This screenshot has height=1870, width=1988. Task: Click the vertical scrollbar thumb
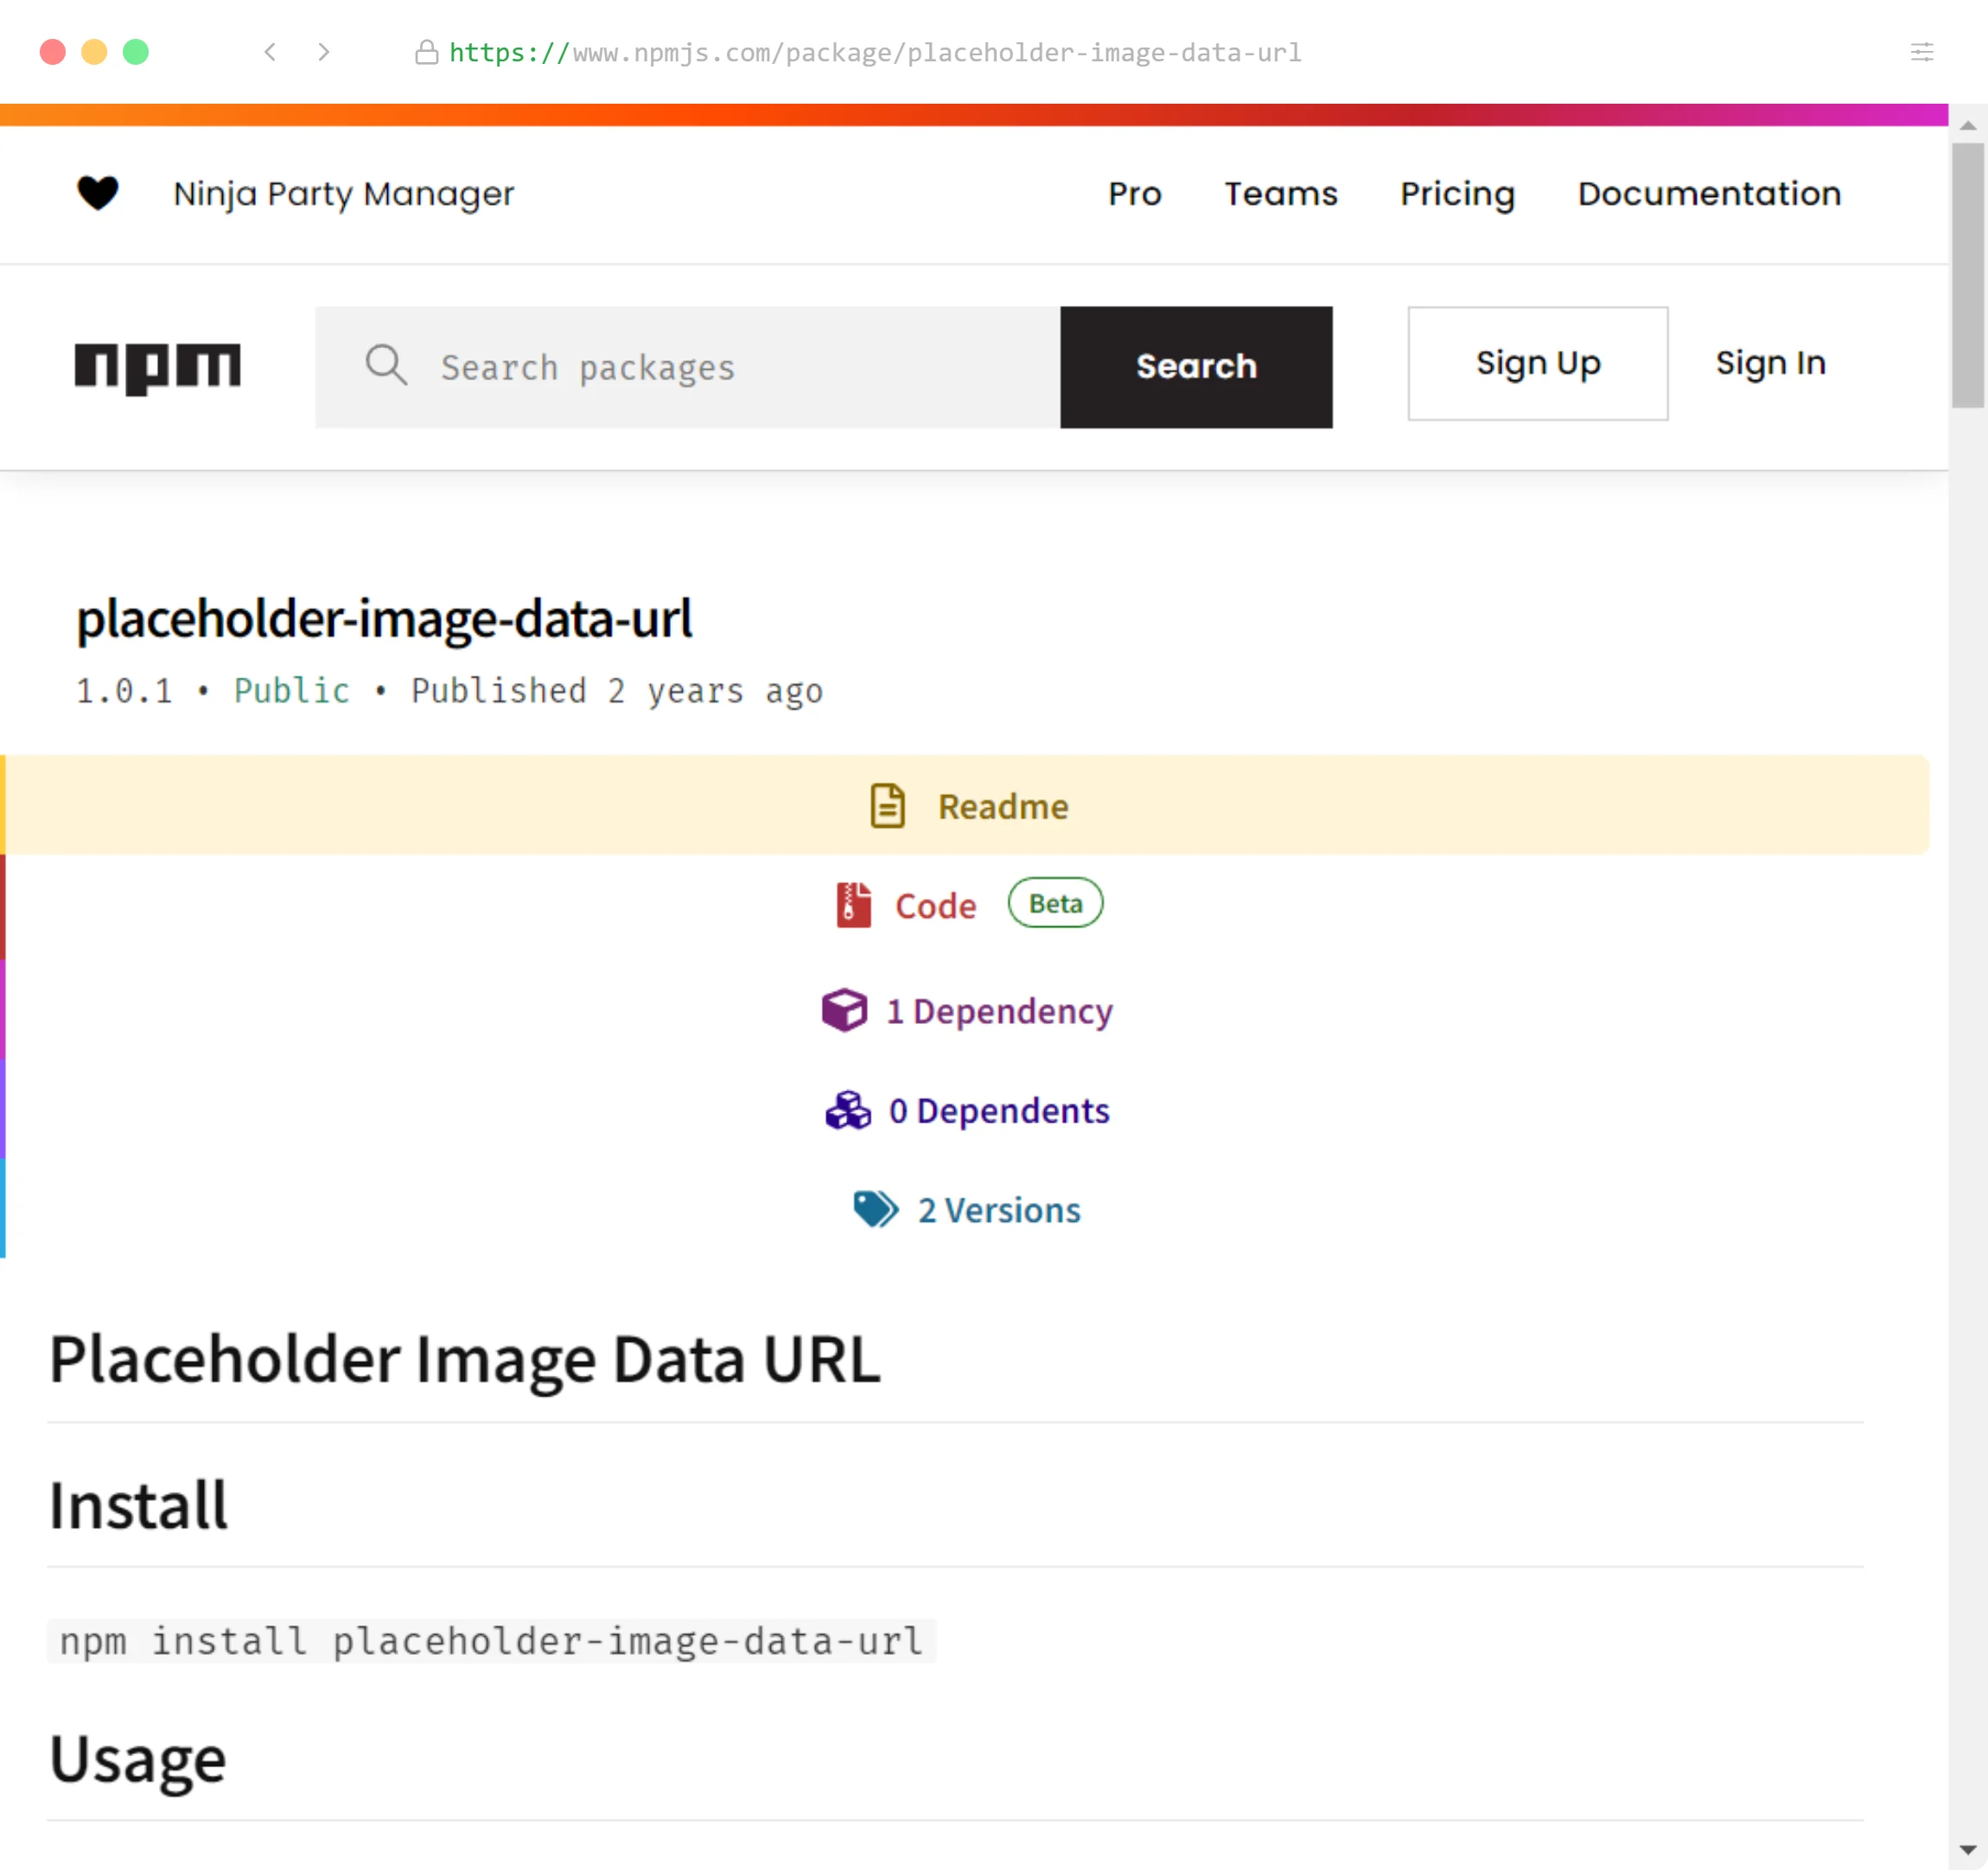(x=1968, y=275)
